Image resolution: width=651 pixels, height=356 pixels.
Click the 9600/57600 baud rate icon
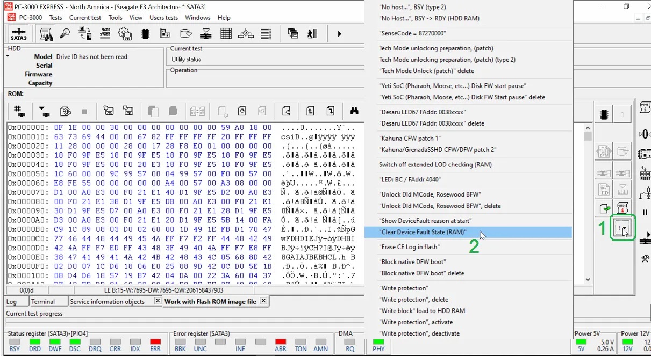(x=105, y=34)
